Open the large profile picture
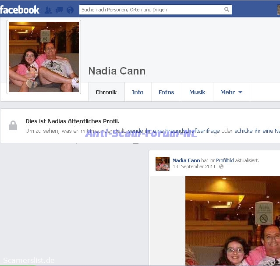The height and width of the screenshot is (266, 280). coord(44,57)
